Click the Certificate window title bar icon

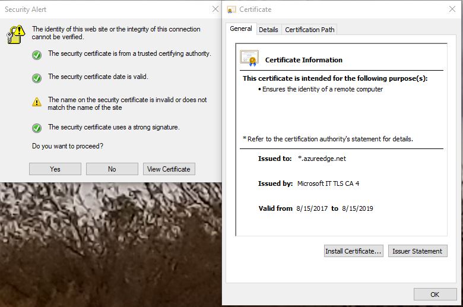tap(231, 10)
